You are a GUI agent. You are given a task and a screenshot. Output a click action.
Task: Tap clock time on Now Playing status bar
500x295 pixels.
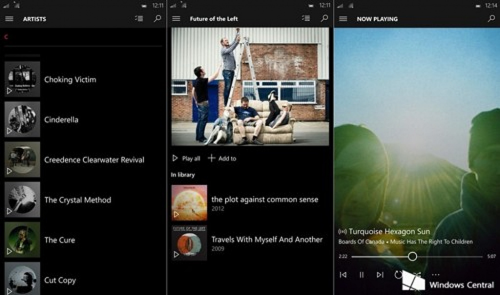pyautogui.click(x=491, y=6)
